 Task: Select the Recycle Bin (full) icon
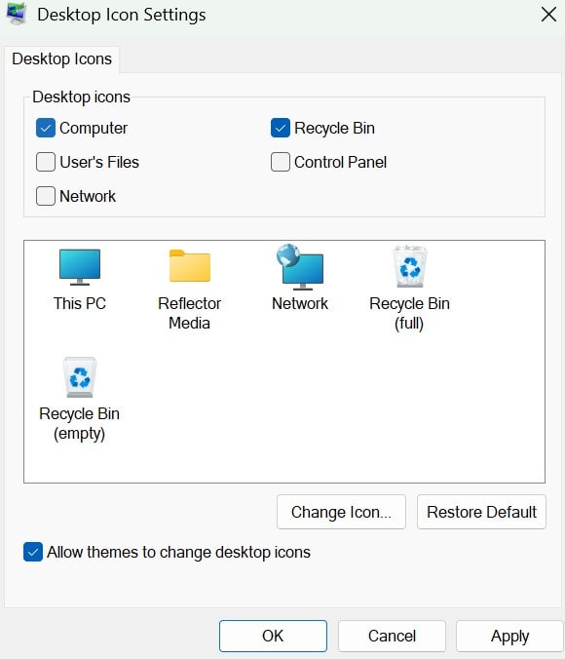(409, 266)
